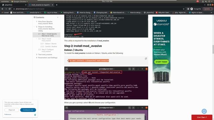Open the How to chang... bookmark
Screen dimensions: 214x120
pos(84,13)
